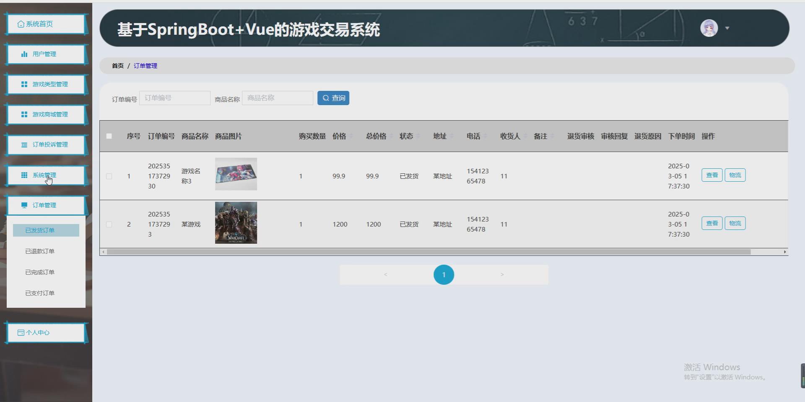805x402 pixels.
Task: Click the grid icon for 游戏类型管理
Action: [x=24, y=84]
